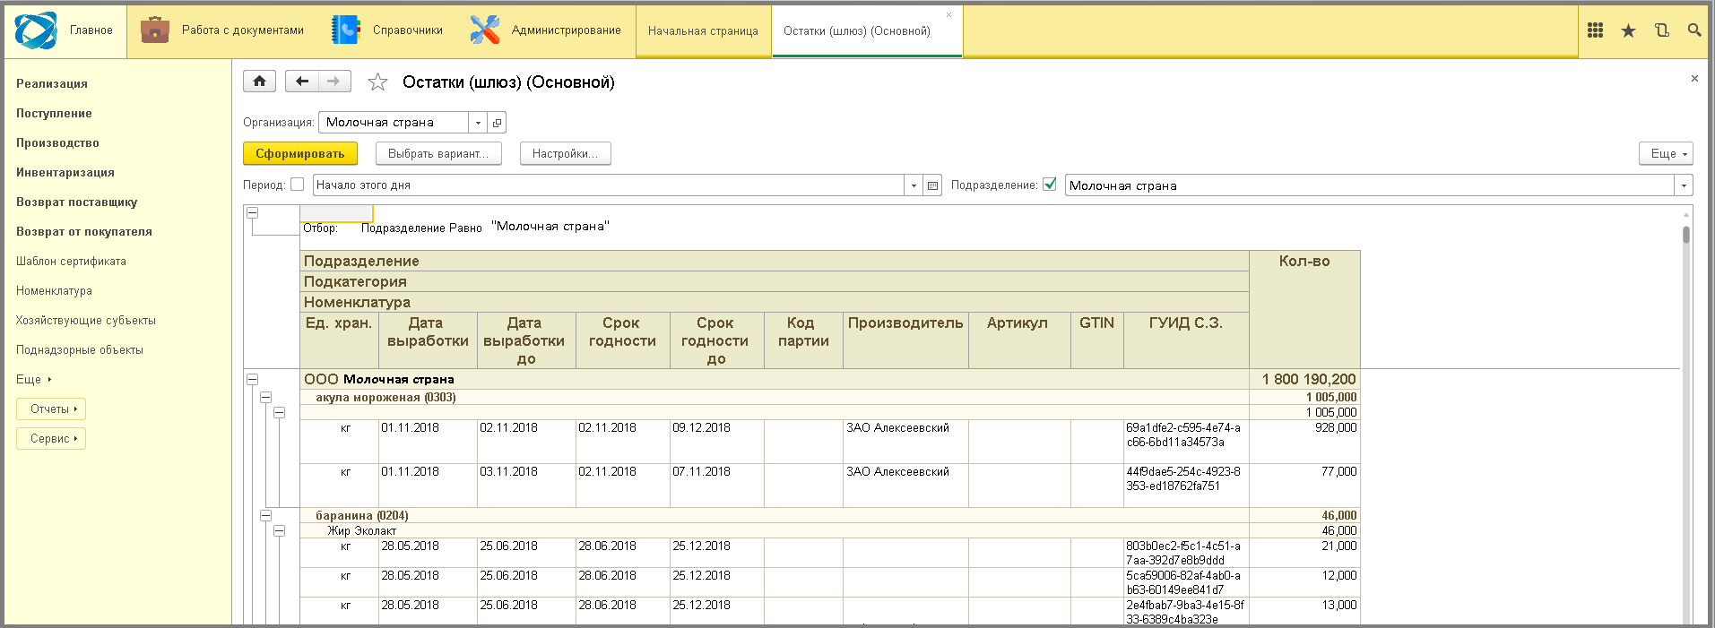
Task: Collapse ООО Молочная страна group
Action: tap(252, 380)
